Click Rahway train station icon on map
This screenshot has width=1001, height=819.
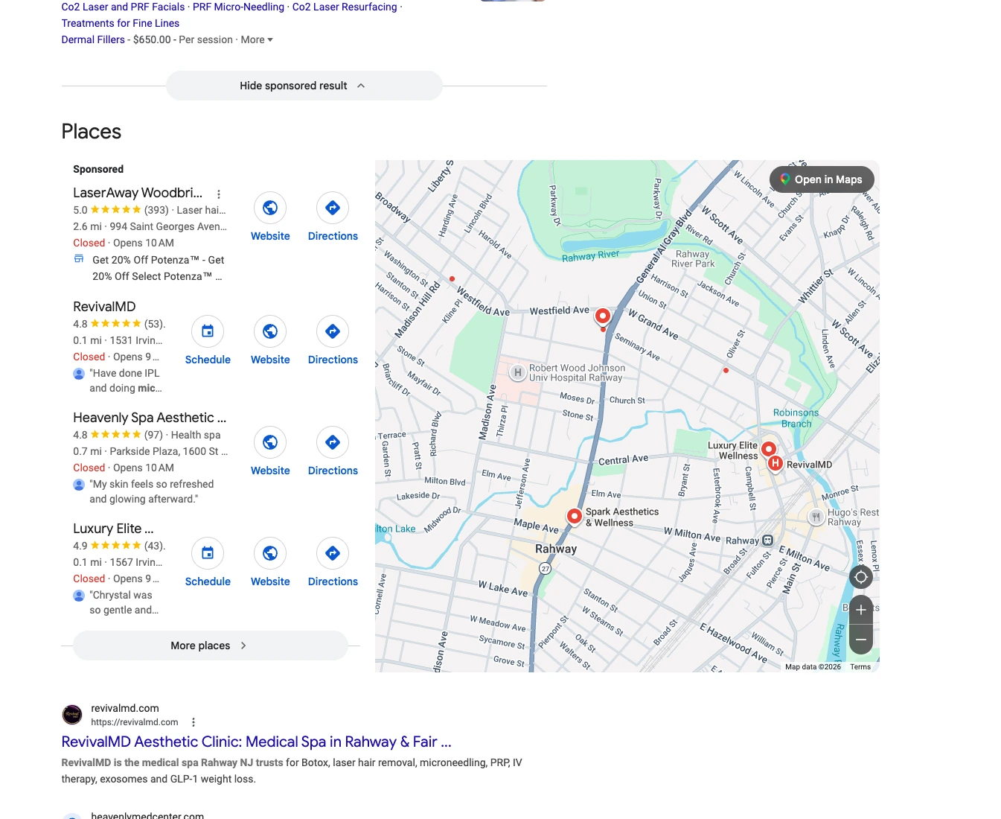pos(768,541)
